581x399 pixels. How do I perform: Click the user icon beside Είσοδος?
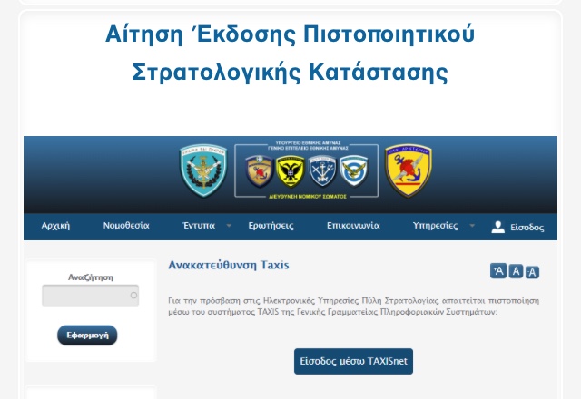(497, 227)
